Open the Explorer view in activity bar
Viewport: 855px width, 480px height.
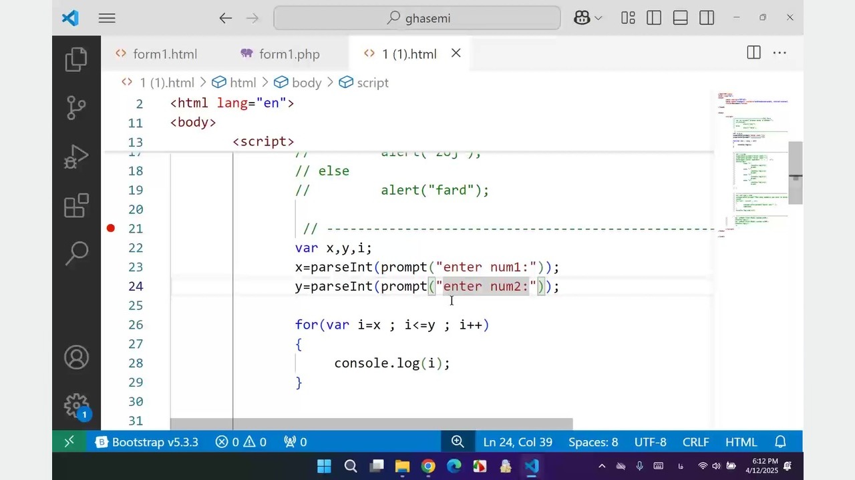[x=76, y=59]
